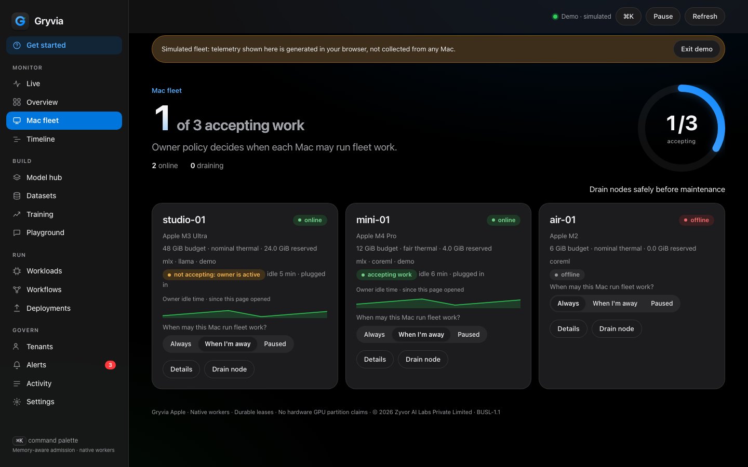Click the Gryvia logo icon
This screenshot has width=748, height=467.
coord(20,21)
